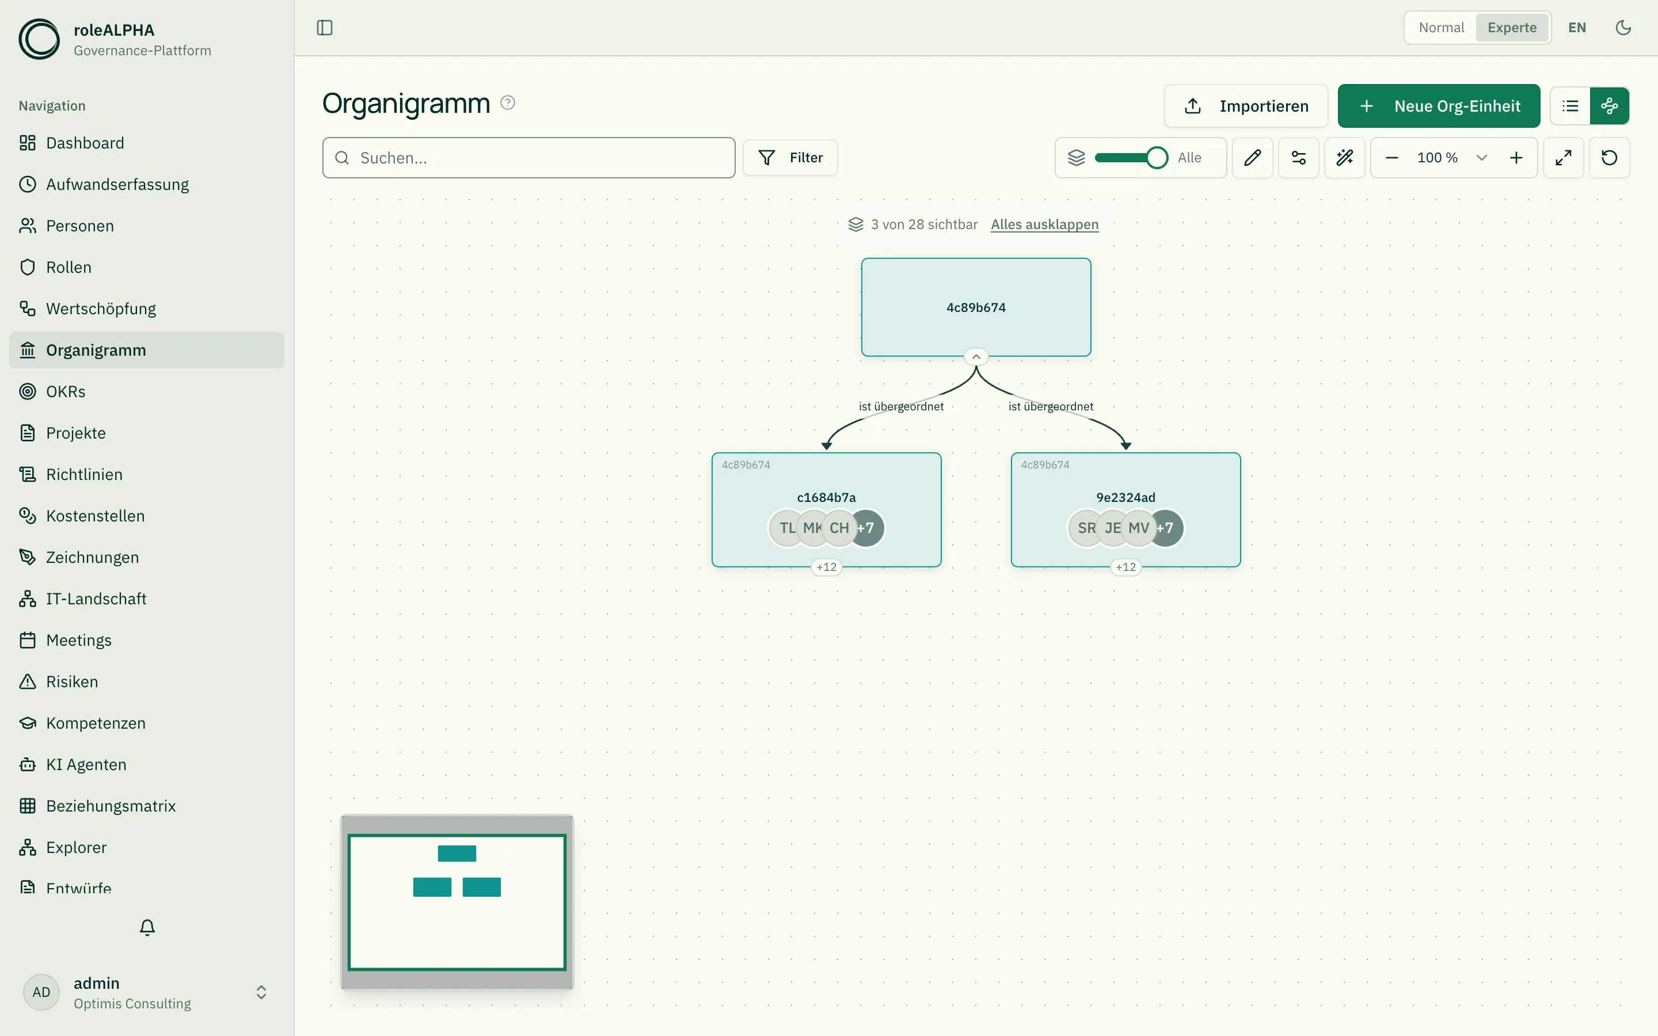Screen dimensions: 1658x1036
Task: Switch language to EN
Action: coord(1576,28)
